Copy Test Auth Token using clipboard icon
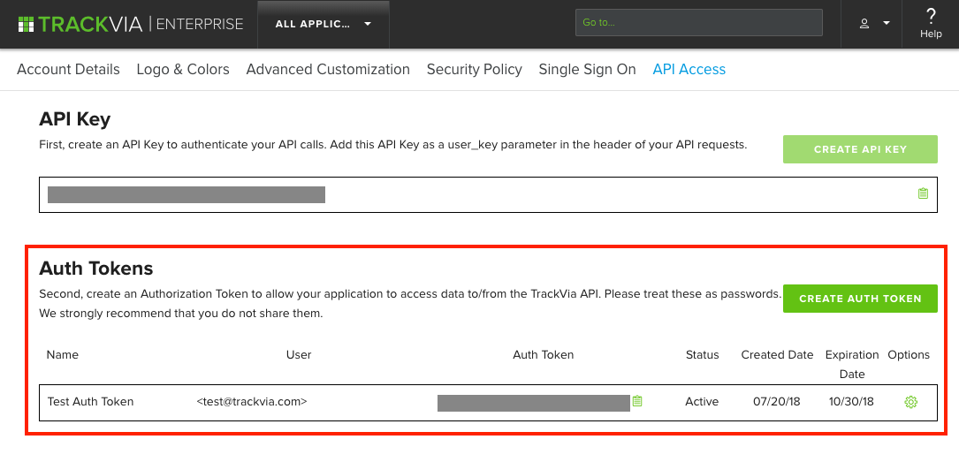 [637, 402]
